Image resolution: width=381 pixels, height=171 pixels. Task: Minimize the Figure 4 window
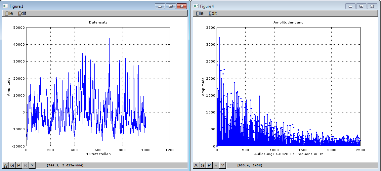351,6
